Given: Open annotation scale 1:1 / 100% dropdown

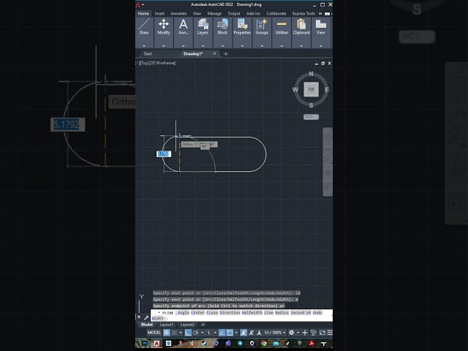Looking at the screenshot, I should [x=275, y=333].
